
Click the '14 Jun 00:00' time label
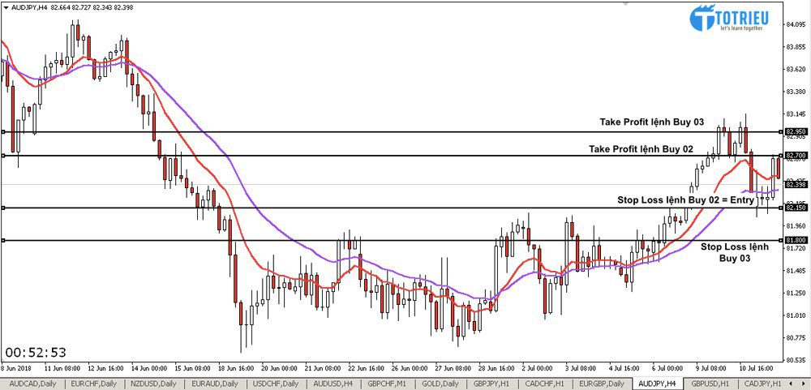[x=151, y=368]
